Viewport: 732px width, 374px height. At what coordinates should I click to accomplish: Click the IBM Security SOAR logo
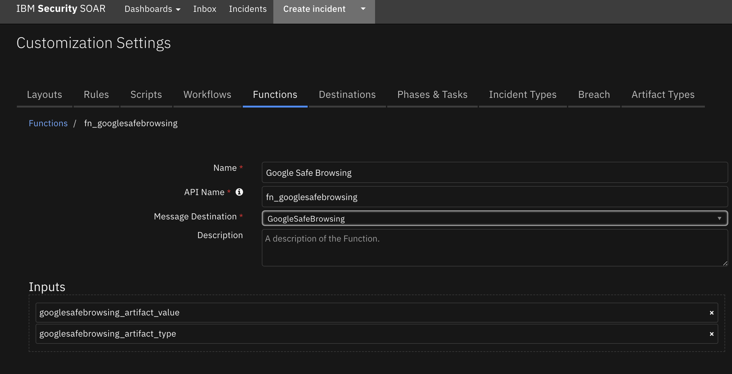pos(61,9)
